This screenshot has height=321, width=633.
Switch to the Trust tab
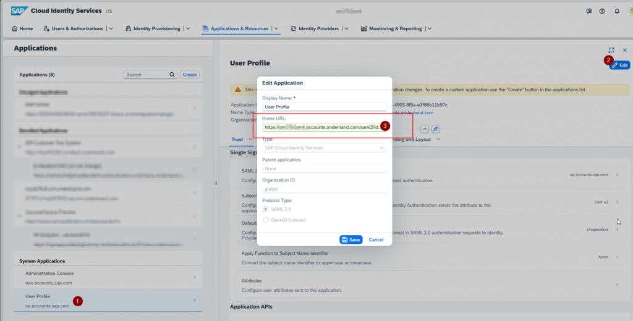coord(237,139)
